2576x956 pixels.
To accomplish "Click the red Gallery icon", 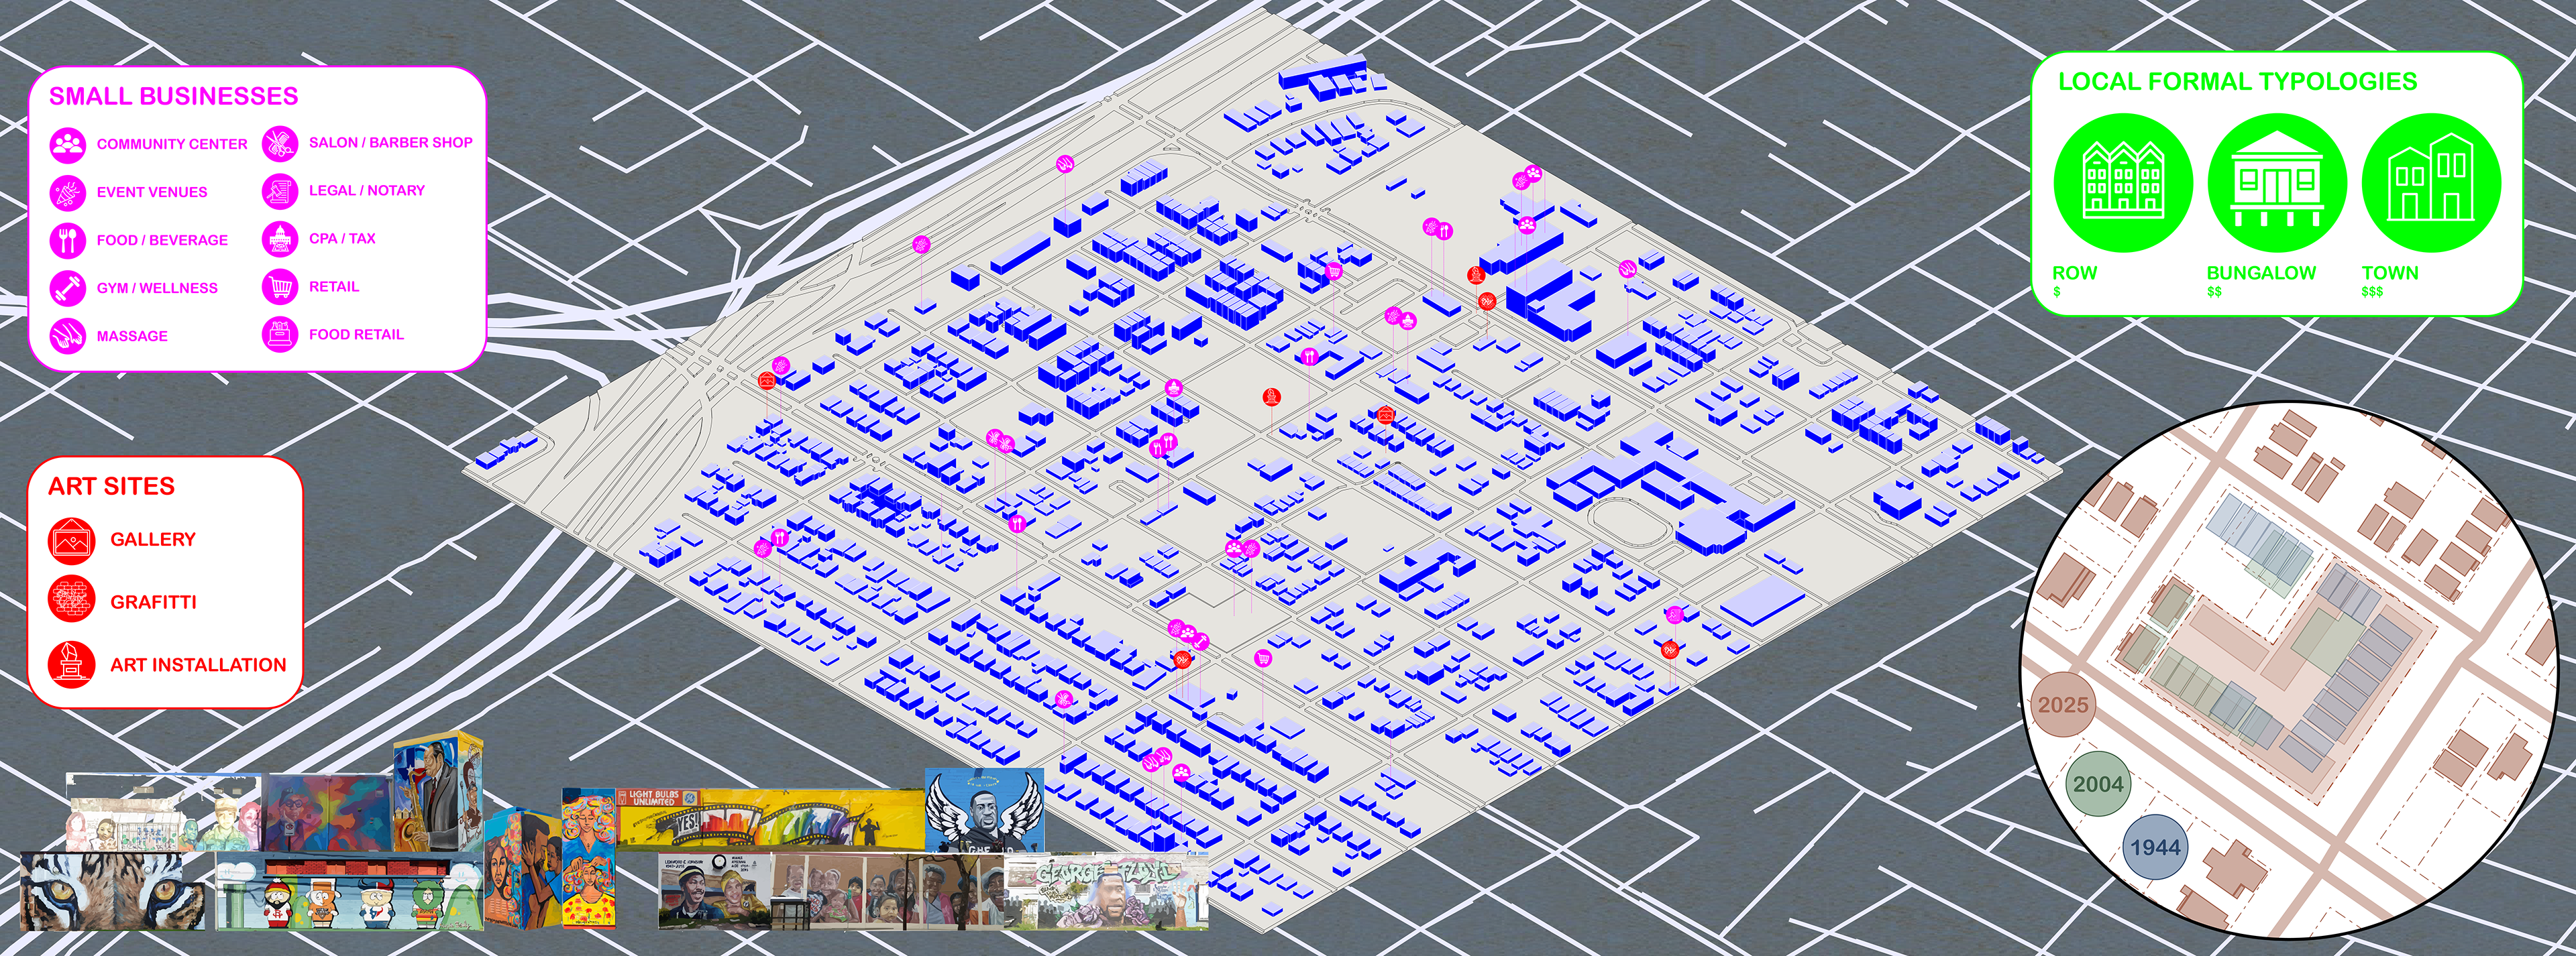I will [x=72, y=540].
